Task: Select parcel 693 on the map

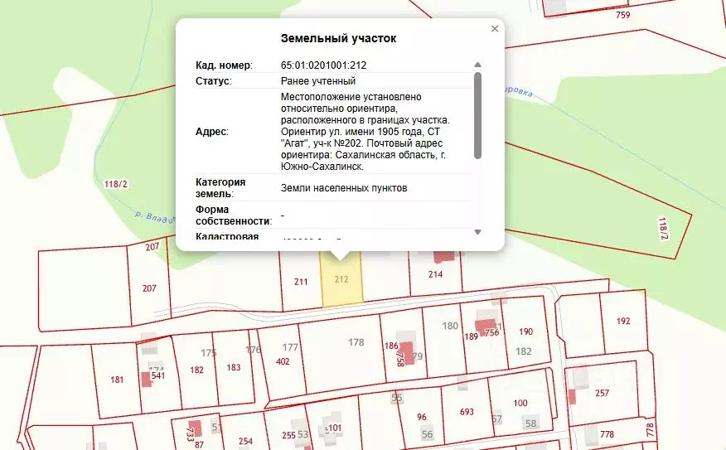Action: point(467,411)
